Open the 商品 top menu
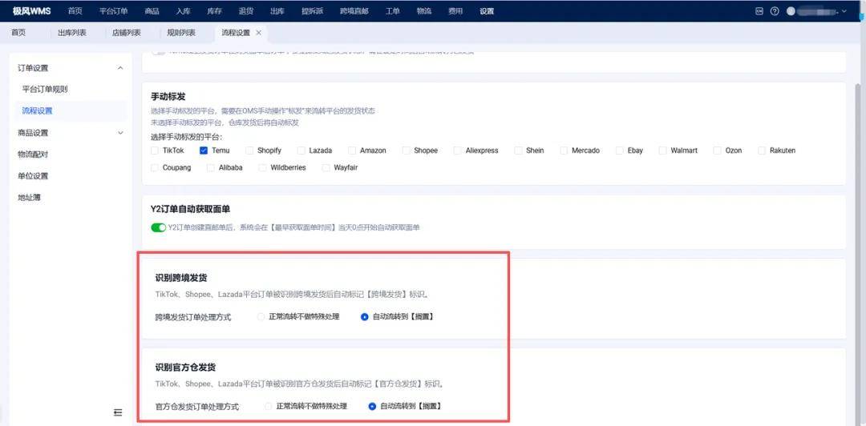This screenshot has width=866, height=426. (152, 11)
